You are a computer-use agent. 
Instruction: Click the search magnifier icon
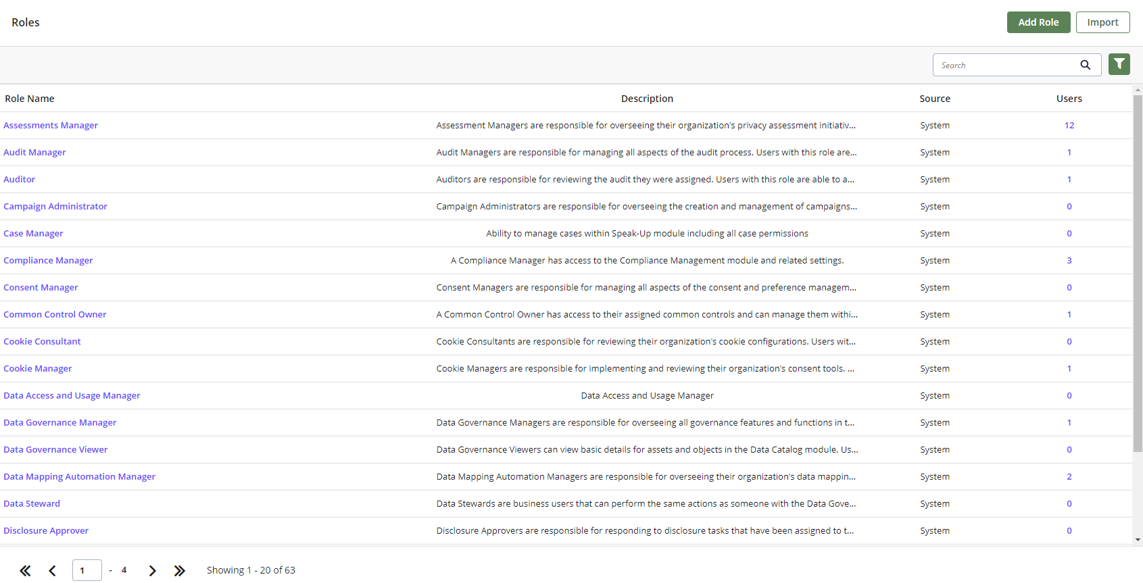point(1086,65)
